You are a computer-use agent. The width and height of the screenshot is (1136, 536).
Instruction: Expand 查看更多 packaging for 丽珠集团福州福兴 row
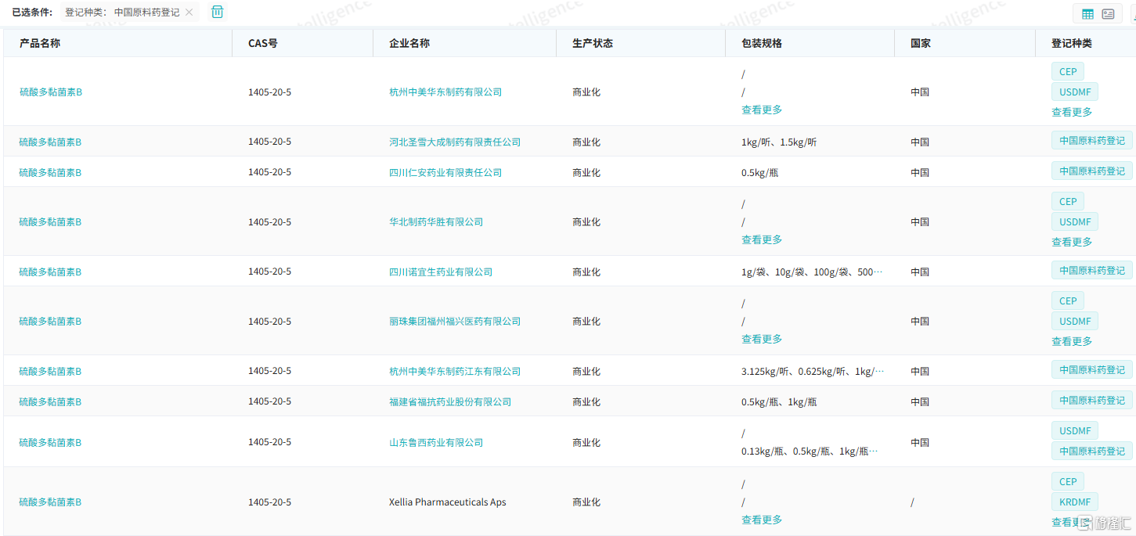pyautogui.click(x=762, y=339)
